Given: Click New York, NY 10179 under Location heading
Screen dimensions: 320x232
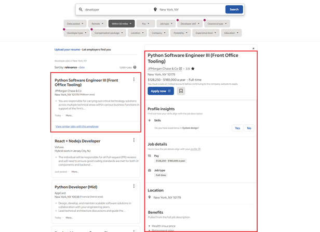Looking at the screenshot, I should (167, 198).
